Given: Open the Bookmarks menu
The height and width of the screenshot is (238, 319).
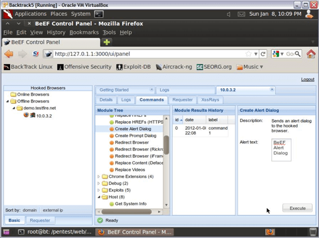Looking at the screenshot, I should pos(84,32).
